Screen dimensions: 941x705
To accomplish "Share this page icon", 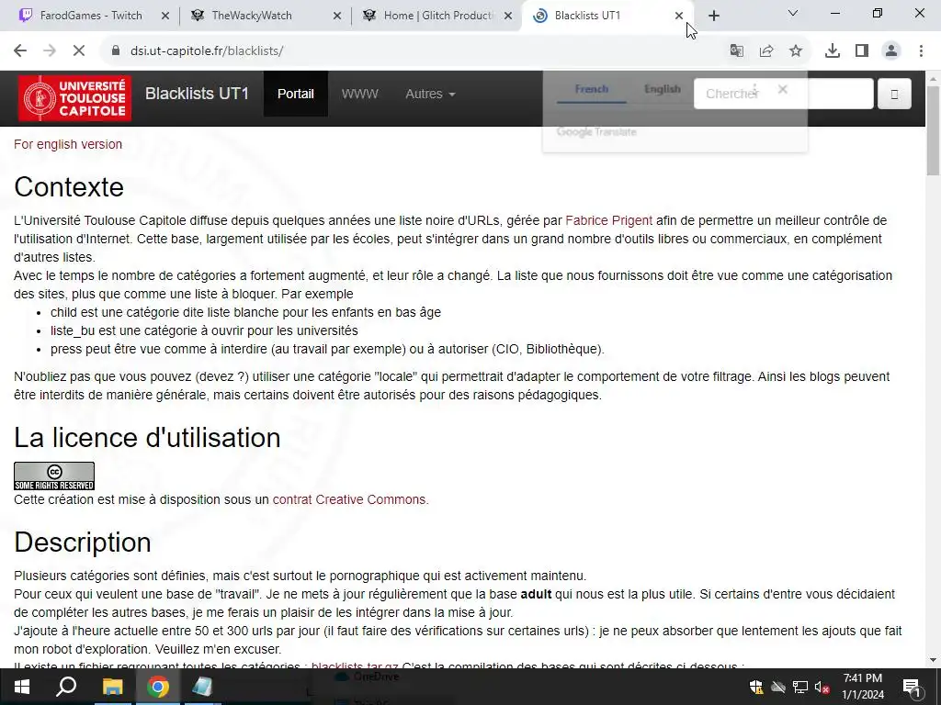I will point(766,51).
